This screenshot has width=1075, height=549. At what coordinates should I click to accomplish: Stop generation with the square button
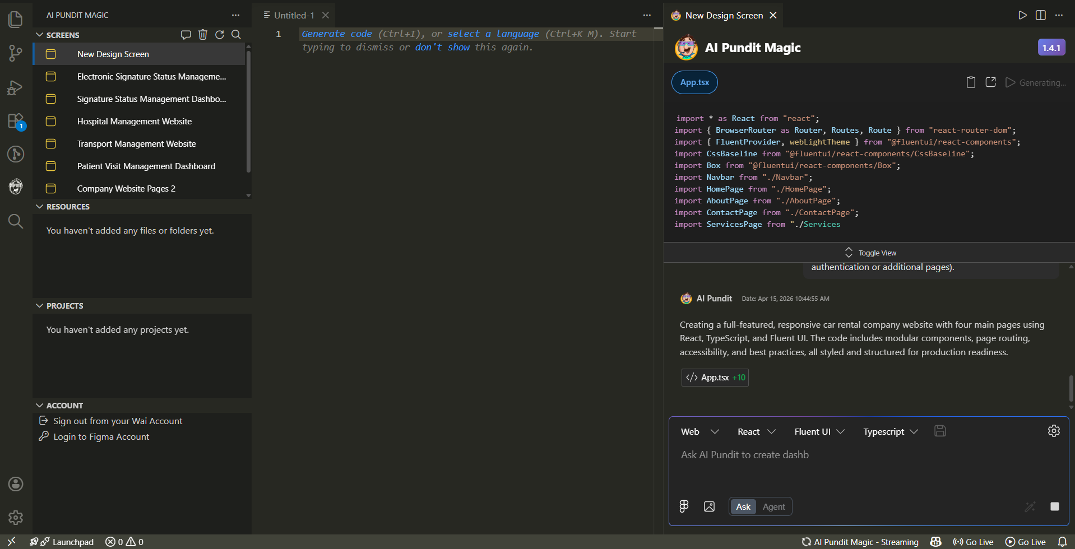click(1055, 506)
